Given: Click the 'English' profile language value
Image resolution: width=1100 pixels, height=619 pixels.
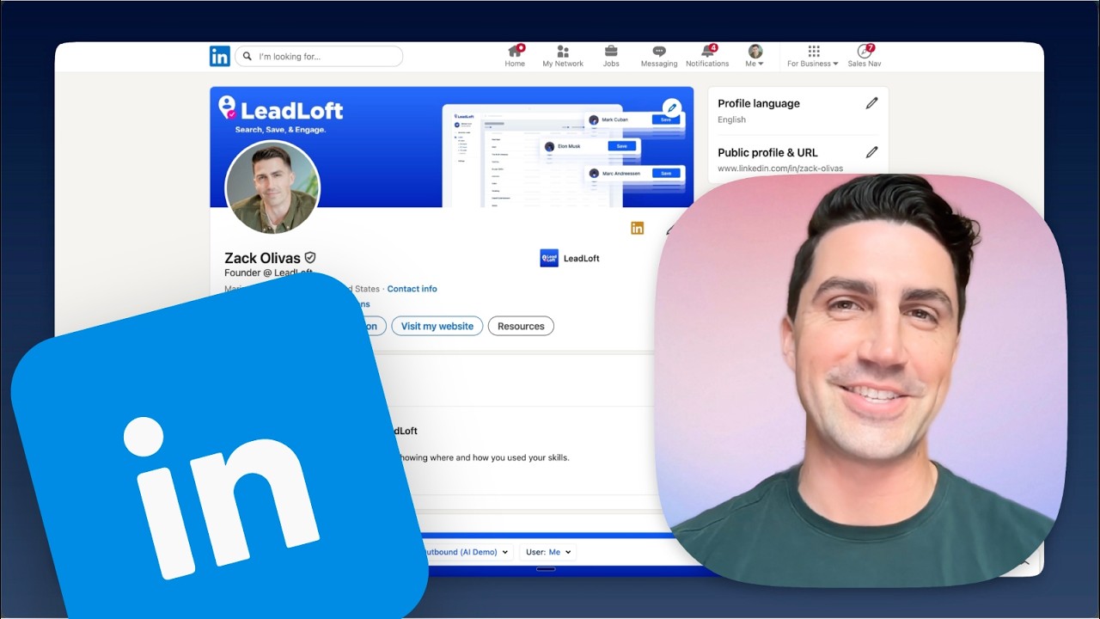Looking at the screenshot, I should click(x=732, y=120).
